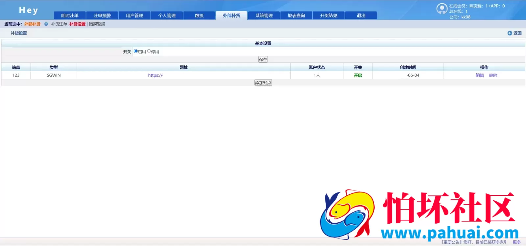
Task: Click the 创建时间 column header
Action: [408, 67]
